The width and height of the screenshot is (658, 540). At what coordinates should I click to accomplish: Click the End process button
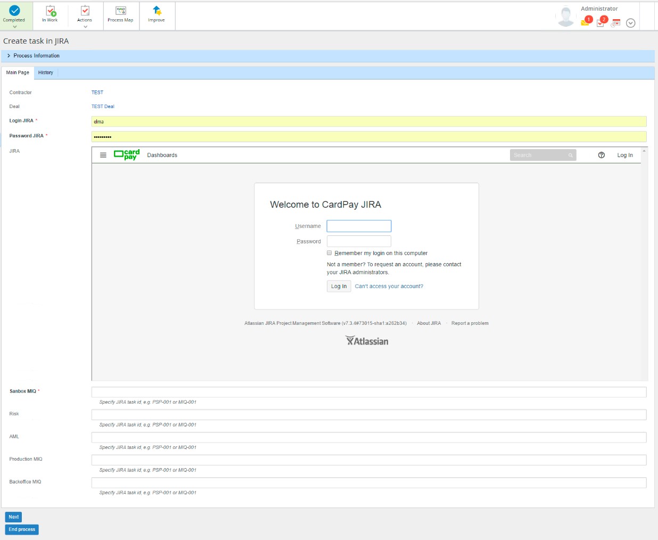tap(22, 529)
